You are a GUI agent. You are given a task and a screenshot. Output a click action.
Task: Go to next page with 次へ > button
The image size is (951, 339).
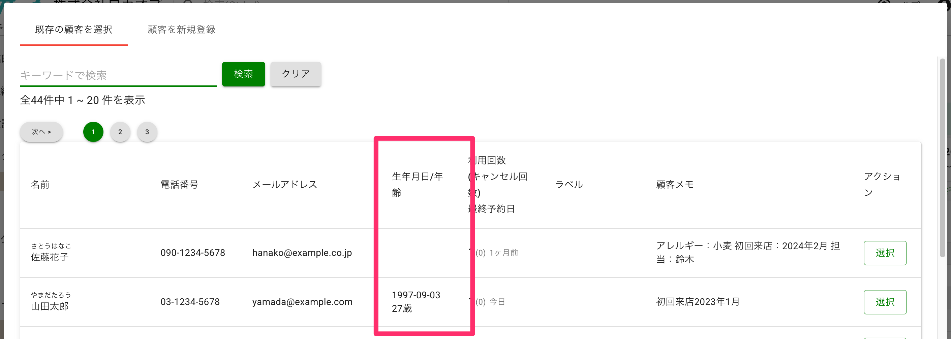point(41,132)
